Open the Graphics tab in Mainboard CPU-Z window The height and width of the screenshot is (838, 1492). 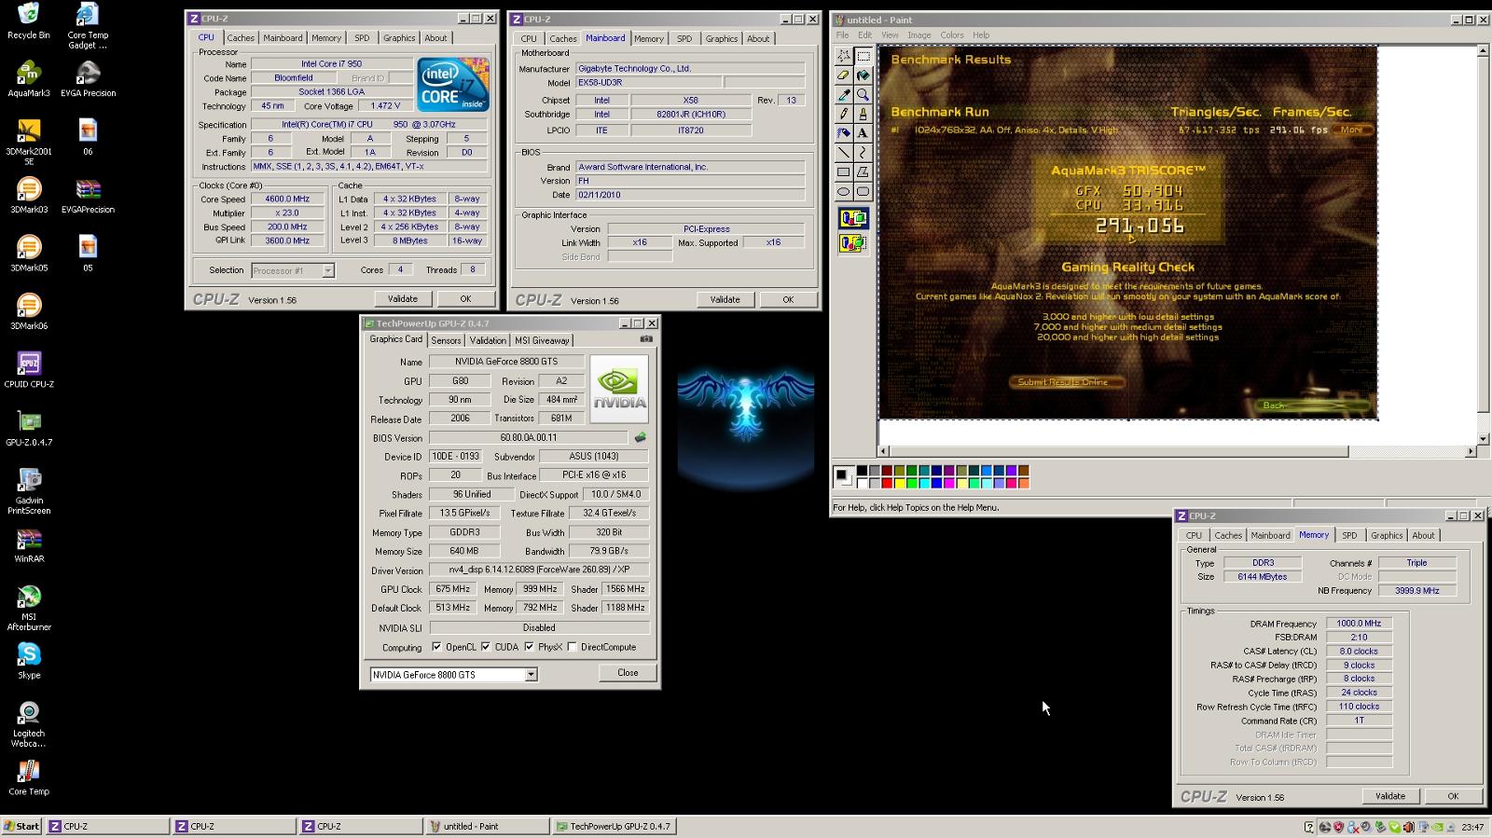[x=721, y=38]
